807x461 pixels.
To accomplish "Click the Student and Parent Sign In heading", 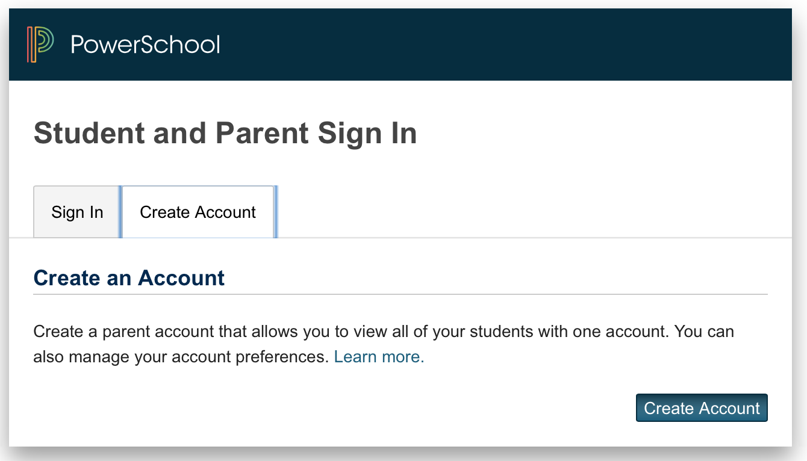I will tap(225, 134).
